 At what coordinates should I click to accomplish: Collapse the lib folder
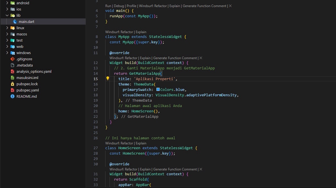tap(7, 15)
